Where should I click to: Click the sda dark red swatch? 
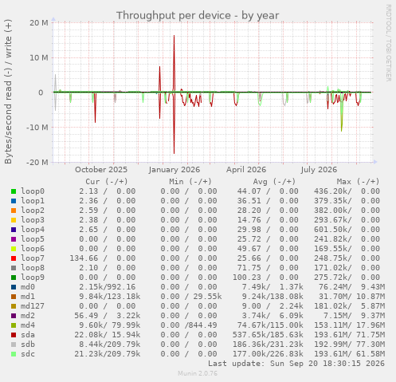pos(14,335)
